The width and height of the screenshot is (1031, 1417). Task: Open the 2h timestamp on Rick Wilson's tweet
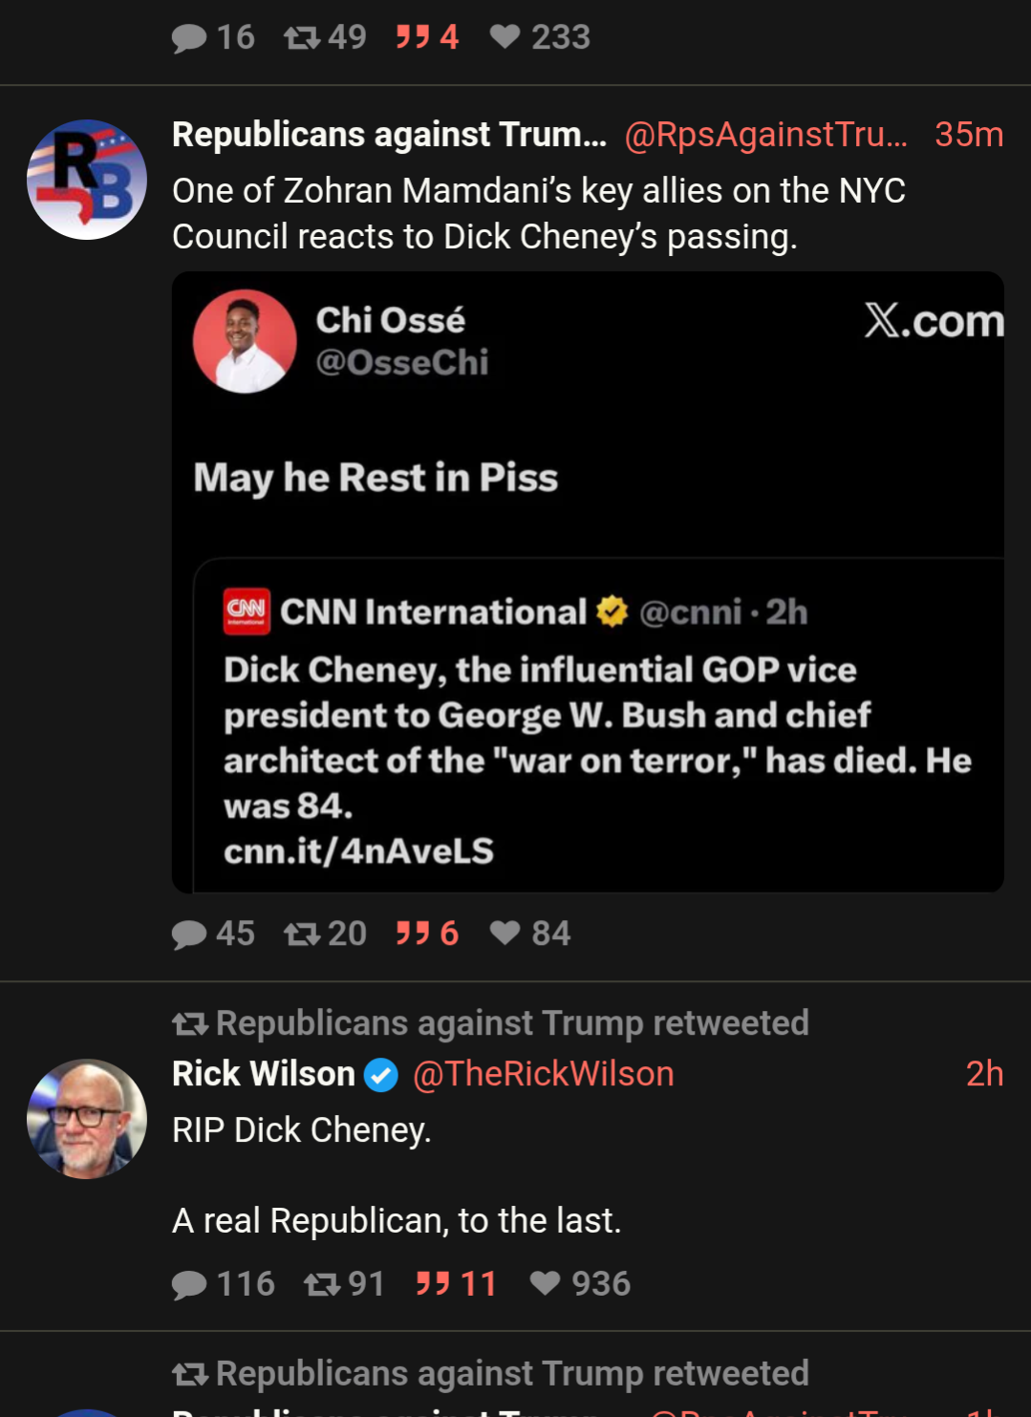tap(984, 1074)
